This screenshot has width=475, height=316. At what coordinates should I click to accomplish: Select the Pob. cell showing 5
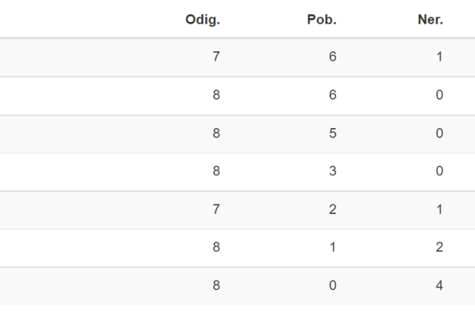click(332, 133)
